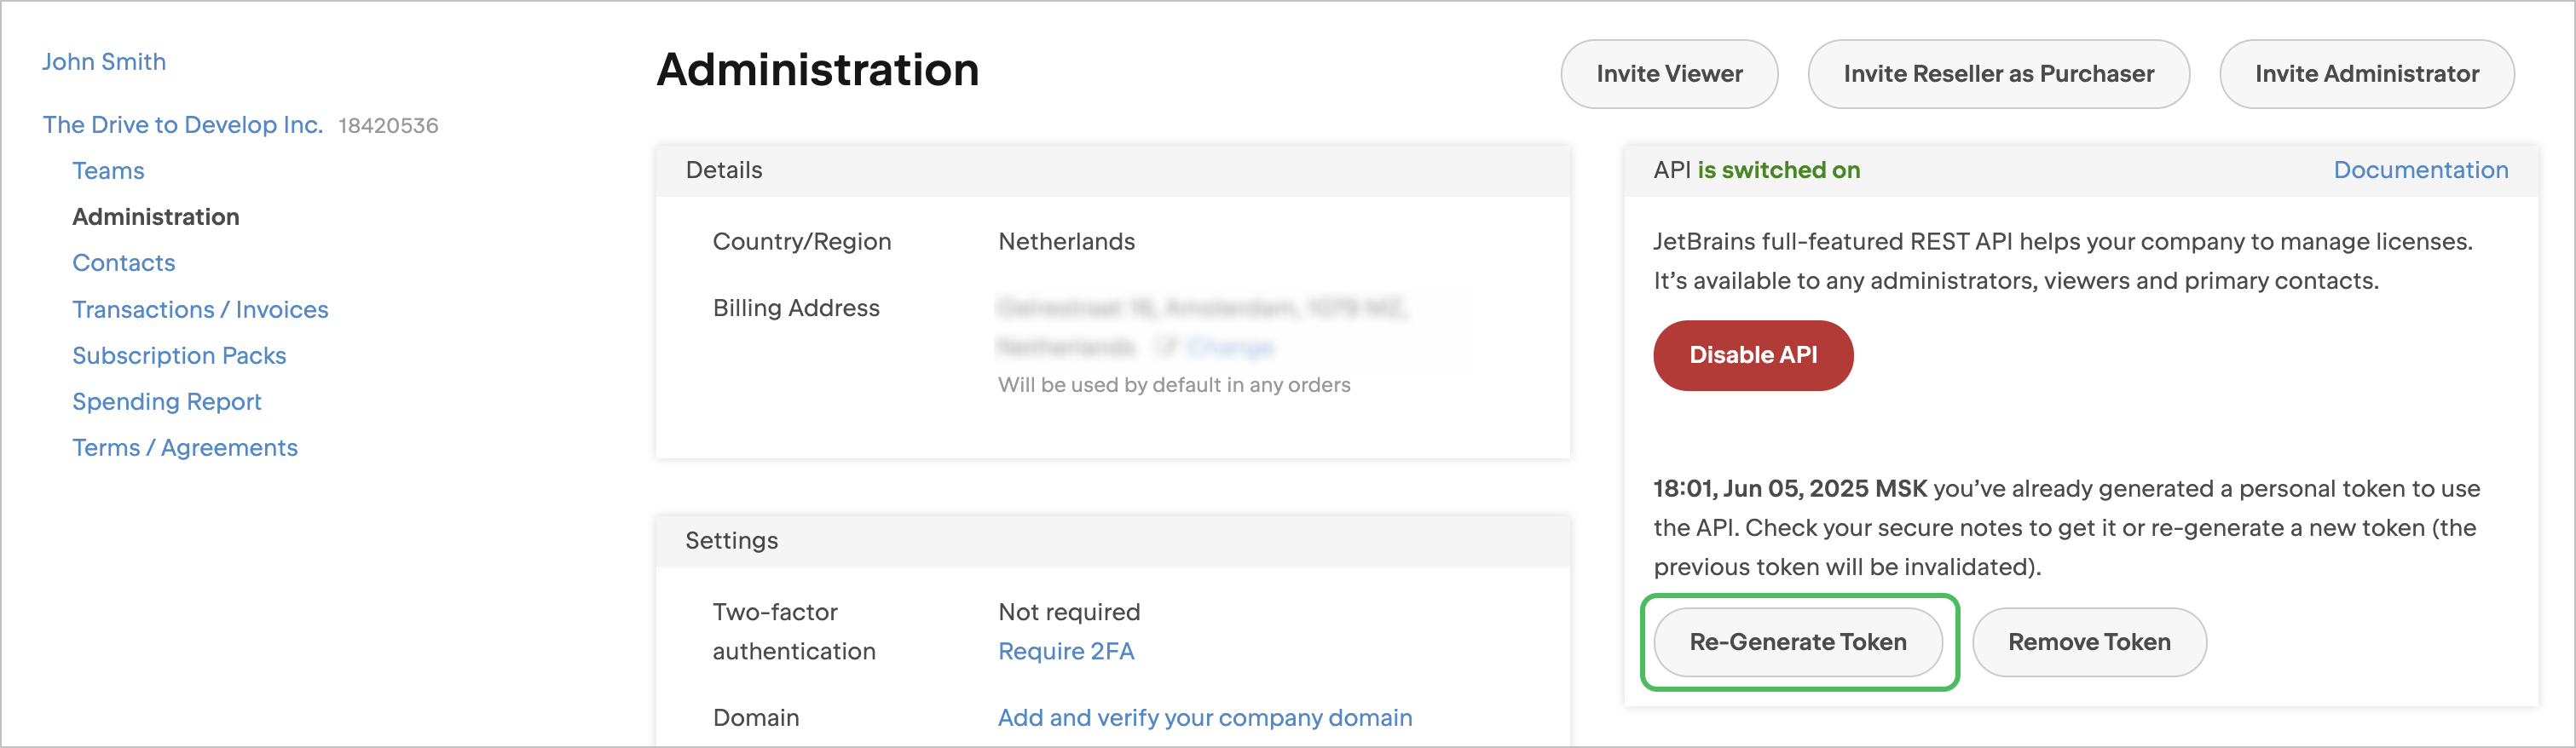
Task: Disable the API
Action: pos(1752,355)
